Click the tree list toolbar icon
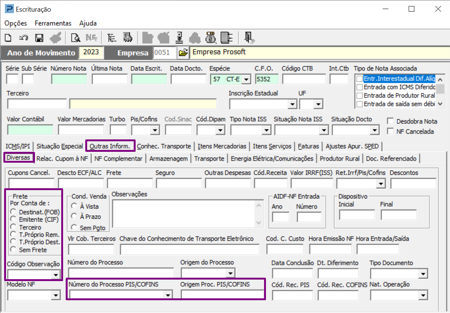The width and height of the screenshot is (450, 313). 112,38
